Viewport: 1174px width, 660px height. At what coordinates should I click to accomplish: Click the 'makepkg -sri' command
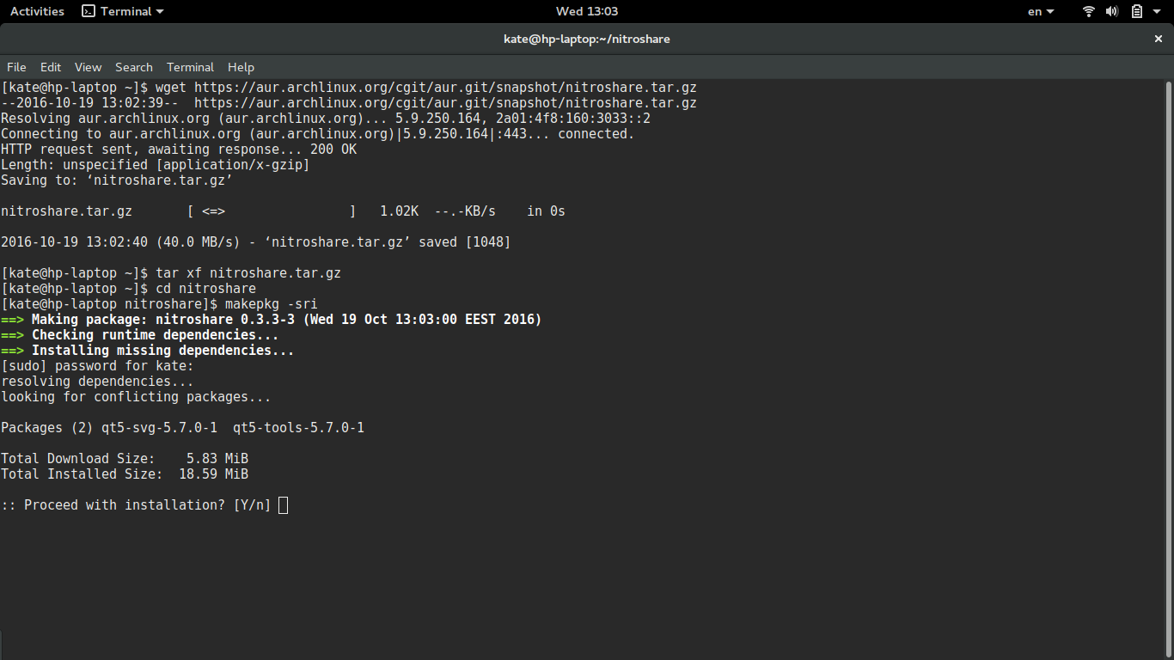tap(271, 304)
